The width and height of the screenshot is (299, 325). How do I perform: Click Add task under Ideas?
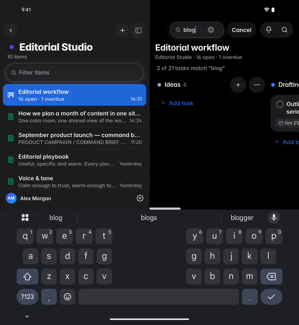tap(177, 103)
